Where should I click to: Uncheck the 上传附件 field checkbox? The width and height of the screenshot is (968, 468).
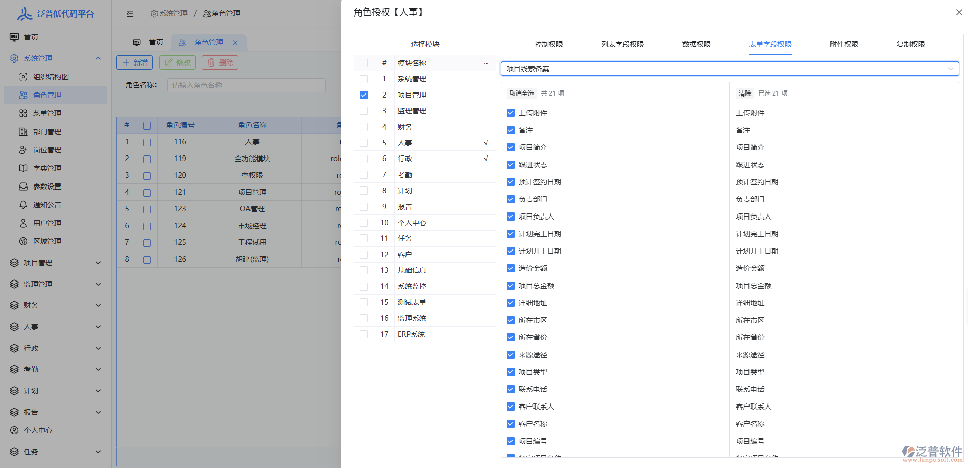click(x=511, y=113)
